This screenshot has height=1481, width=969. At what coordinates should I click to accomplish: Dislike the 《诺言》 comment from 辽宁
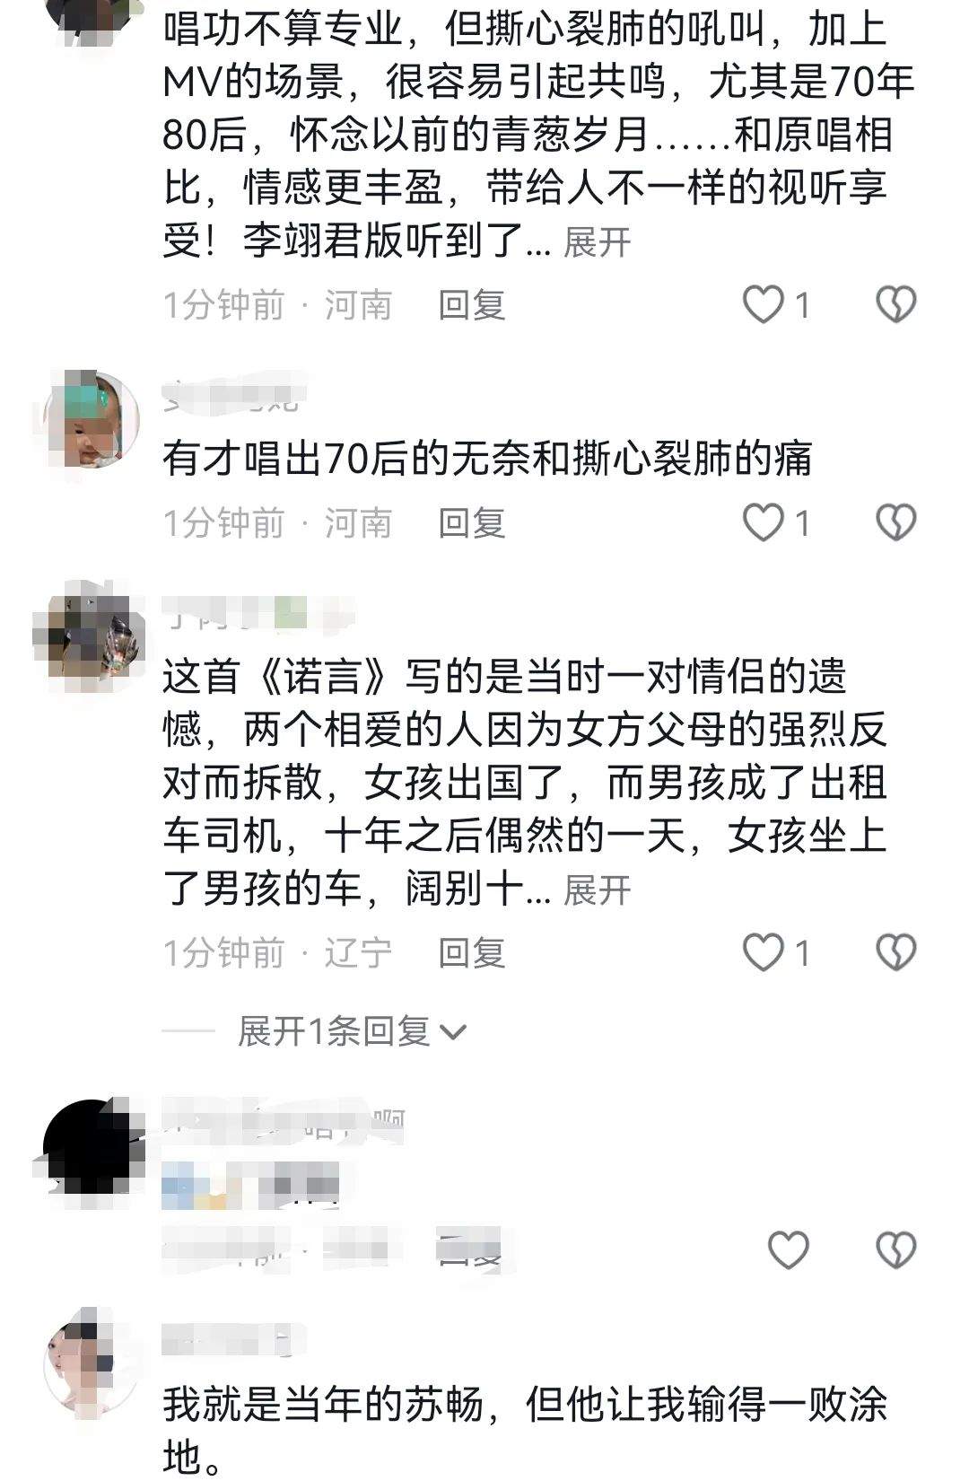coord(895,952)
